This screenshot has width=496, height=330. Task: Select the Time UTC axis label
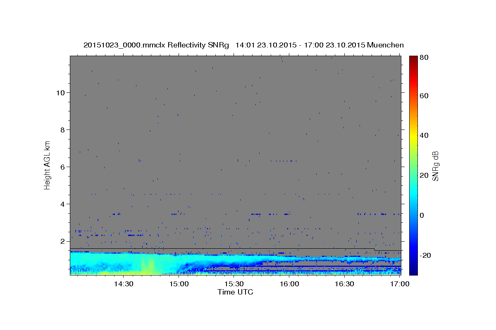pos(235,292)
